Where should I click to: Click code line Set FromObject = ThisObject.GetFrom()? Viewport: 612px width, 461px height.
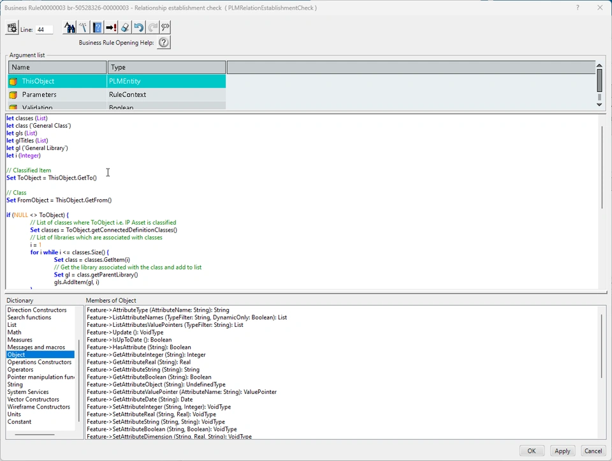pyautogui.click(x=59, y=200)
